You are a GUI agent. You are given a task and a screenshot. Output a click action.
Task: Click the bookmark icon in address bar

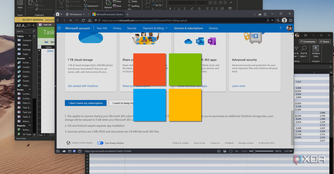pos(268,21)
